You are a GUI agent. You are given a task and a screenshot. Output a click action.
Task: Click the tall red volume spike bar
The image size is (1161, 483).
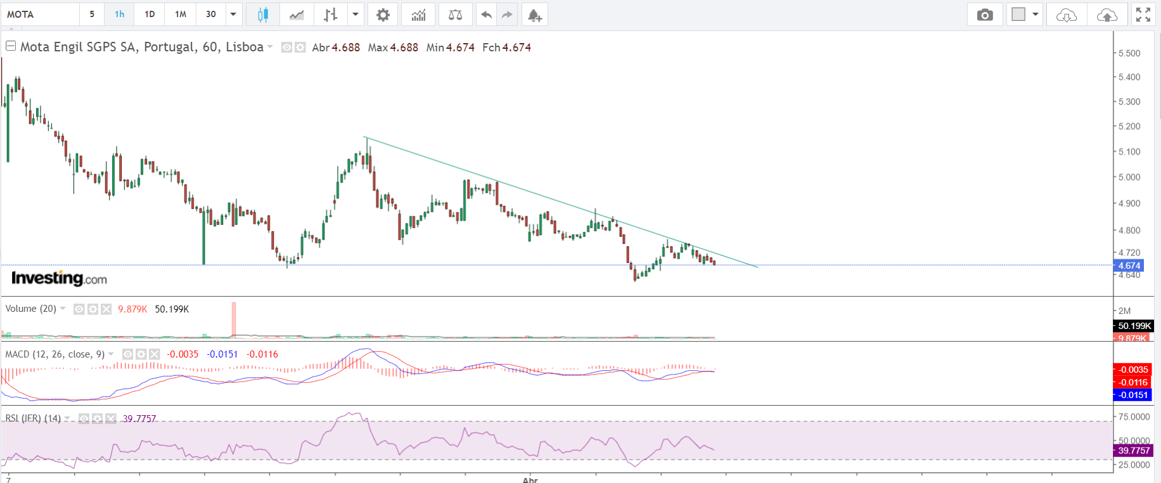pos(234,319)
